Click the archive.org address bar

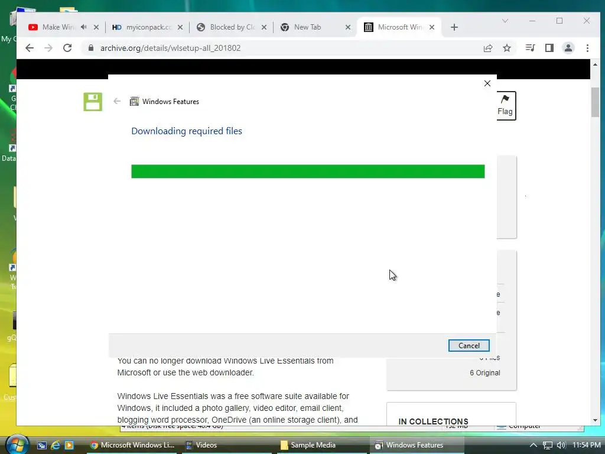pos(285,48)
